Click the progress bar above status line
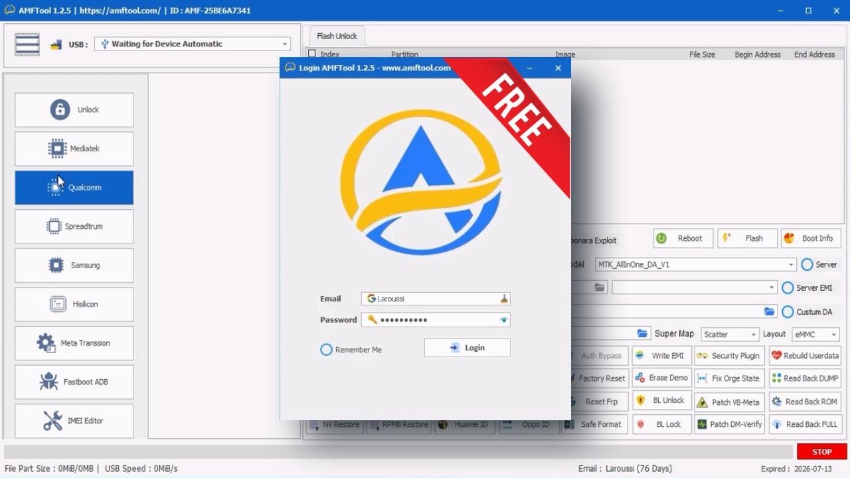Image resolution: width=850 pixels, height=478 pixels. [x=397, y=451]
